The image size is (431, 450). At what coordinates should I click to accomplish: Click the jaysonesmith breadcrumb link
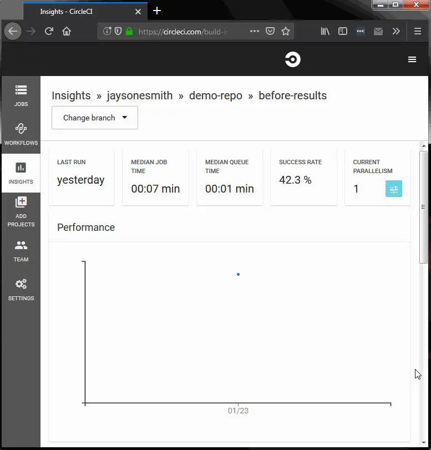[140, 95]
